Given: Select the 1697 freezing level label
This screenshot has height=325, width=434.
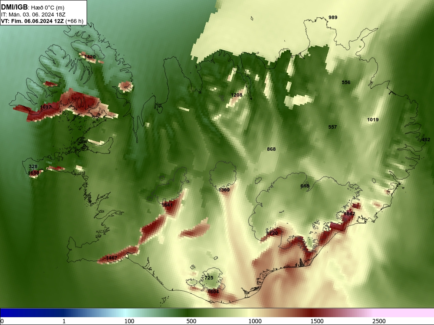Looking at the screenshot, I should tap(46, 107).
